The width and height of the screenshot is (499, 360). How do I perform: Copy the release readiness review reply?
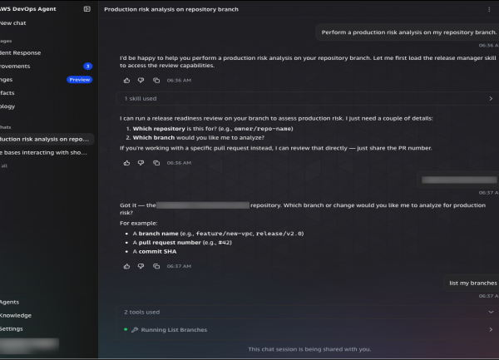pyautogui.click(x=156, y=163)
